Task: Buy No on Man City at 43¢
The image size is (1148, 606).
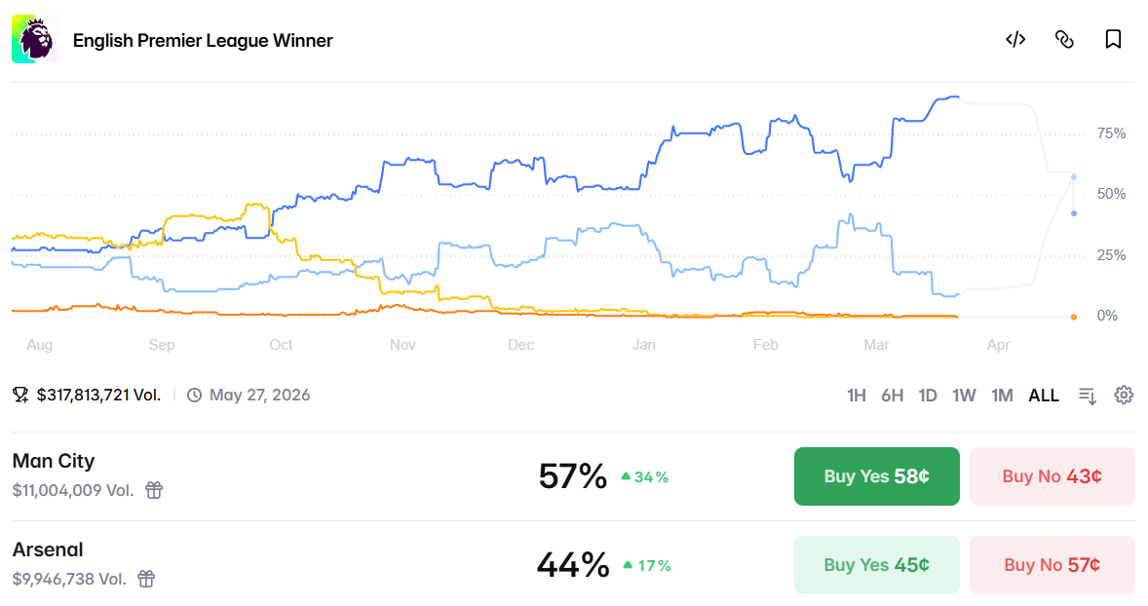Action: (1052, 476)
